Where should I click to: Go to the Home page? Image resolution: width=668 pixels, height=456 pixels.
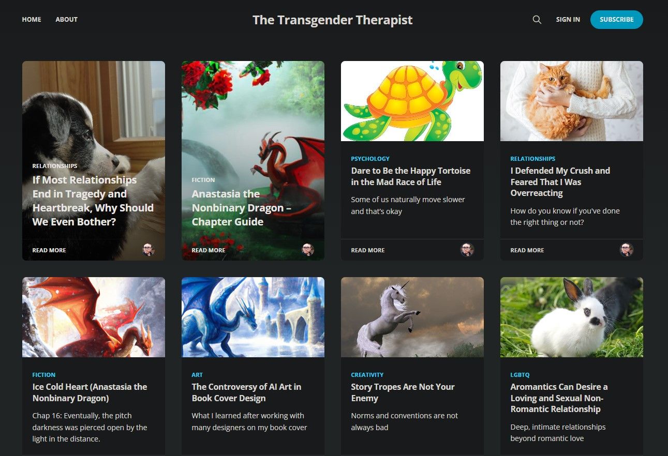point(32,20)
